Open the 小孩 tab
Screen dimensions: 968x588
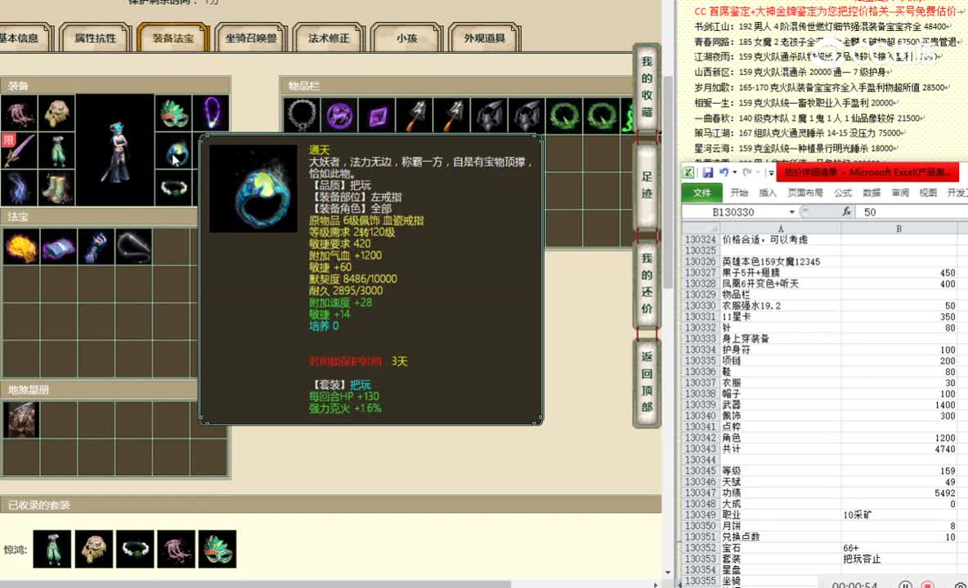click(406, 38)
